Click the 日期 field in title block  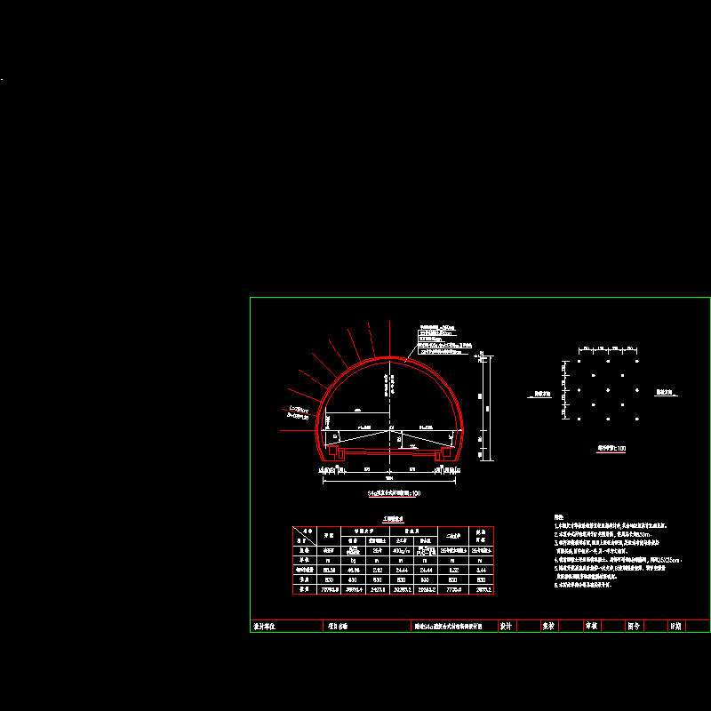(675, 626)
